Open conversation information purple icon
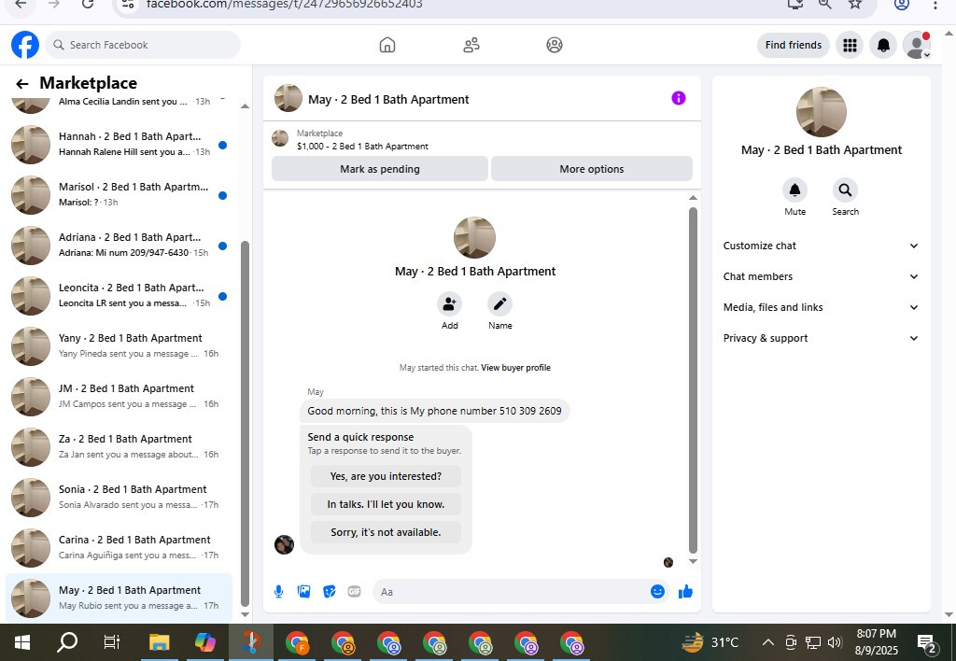The width and height of the screenshot is (956, 661). 679,98
